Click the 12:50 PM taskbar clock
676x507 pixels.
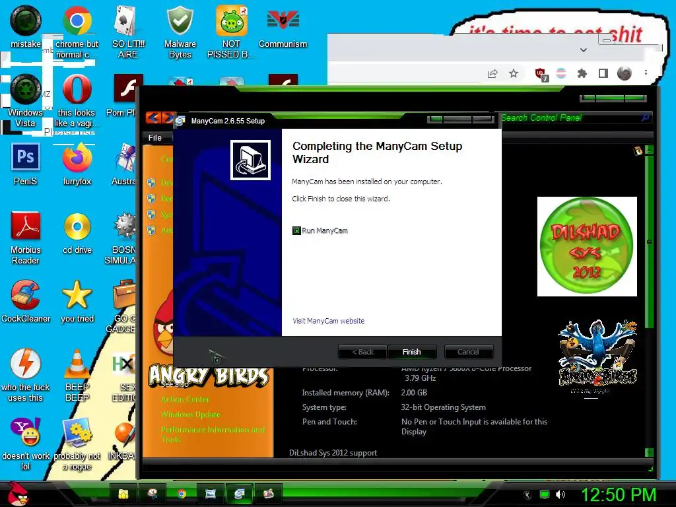click(619, 494)
